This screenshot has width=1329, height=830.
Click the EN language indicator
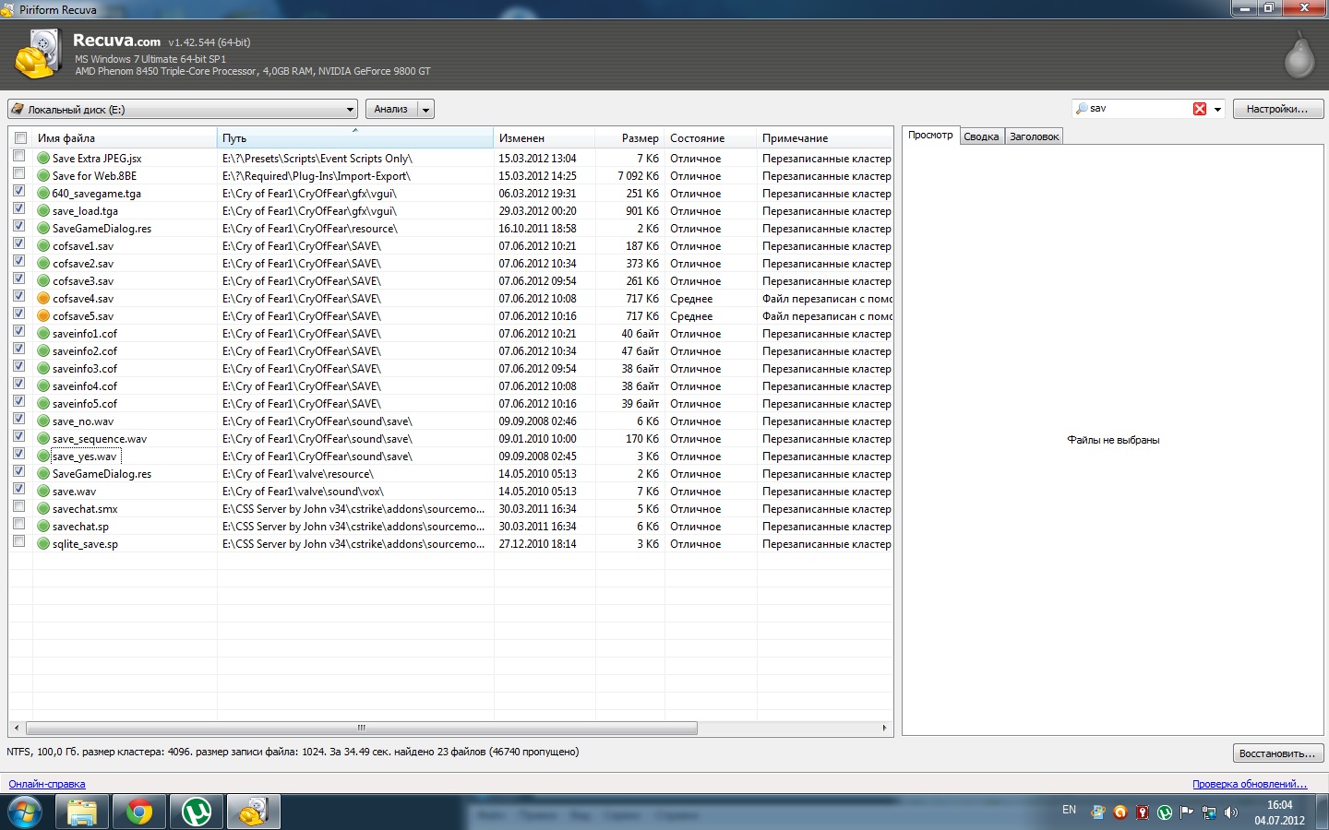click(x=1069, y=810)
